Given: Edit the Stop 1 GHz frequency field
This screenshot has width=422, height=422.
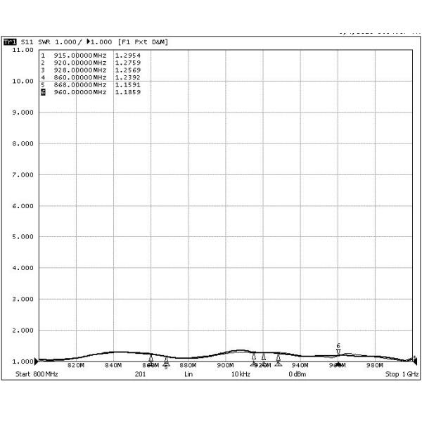Looking at the screenshot, I should tap(401, 374).
